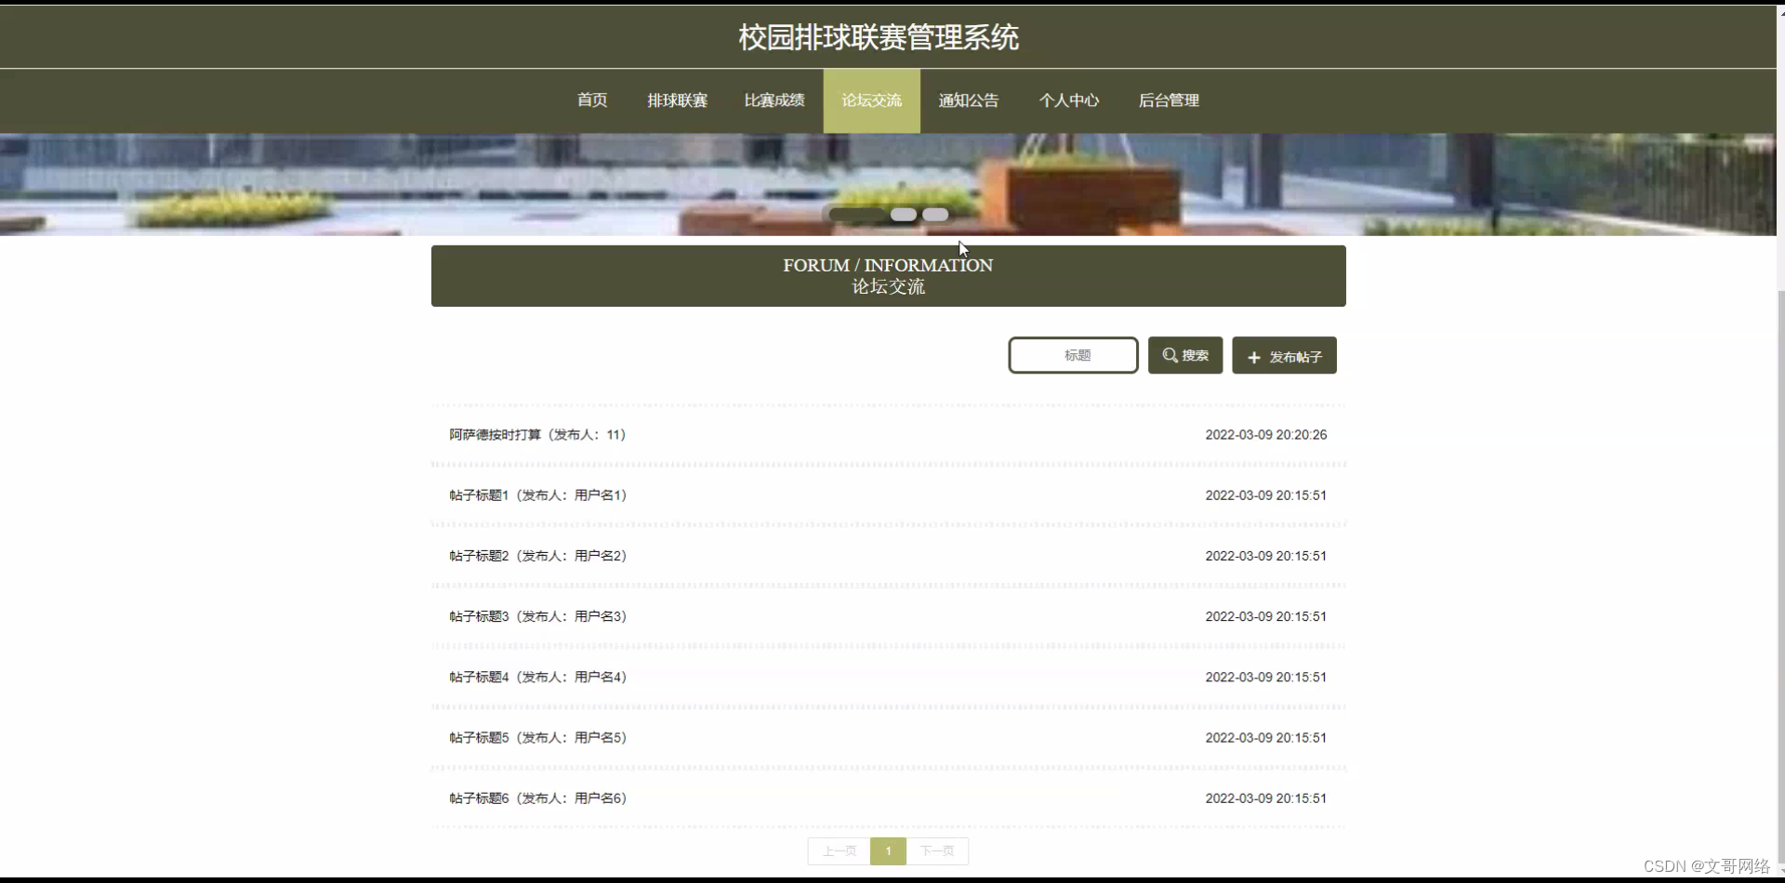This screenshot has height=883, width=1785.
Task: Open 个人中心 page
Action: click(x=1068, y=100)
